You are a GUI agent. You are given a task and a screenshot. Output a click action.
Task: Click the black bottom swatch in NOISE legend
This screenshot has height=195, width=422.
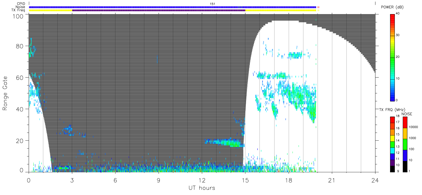point(405,166)
